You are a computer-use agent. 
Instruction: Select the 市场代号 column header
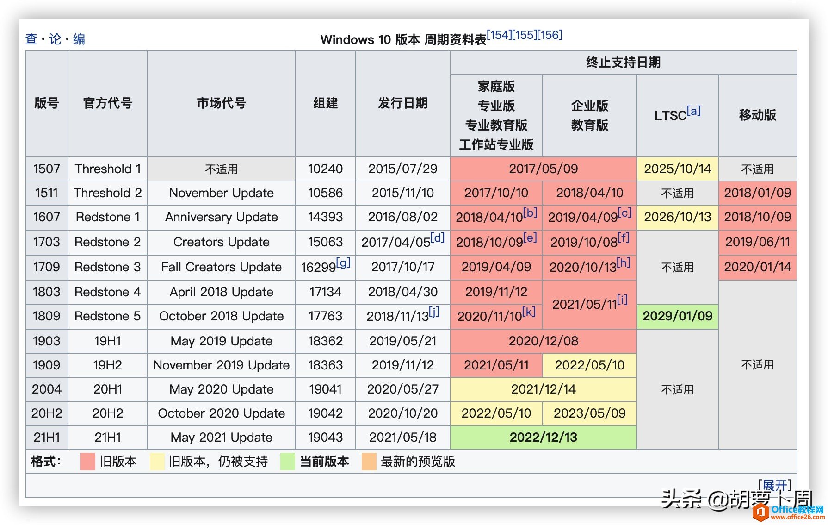[222, 103]
